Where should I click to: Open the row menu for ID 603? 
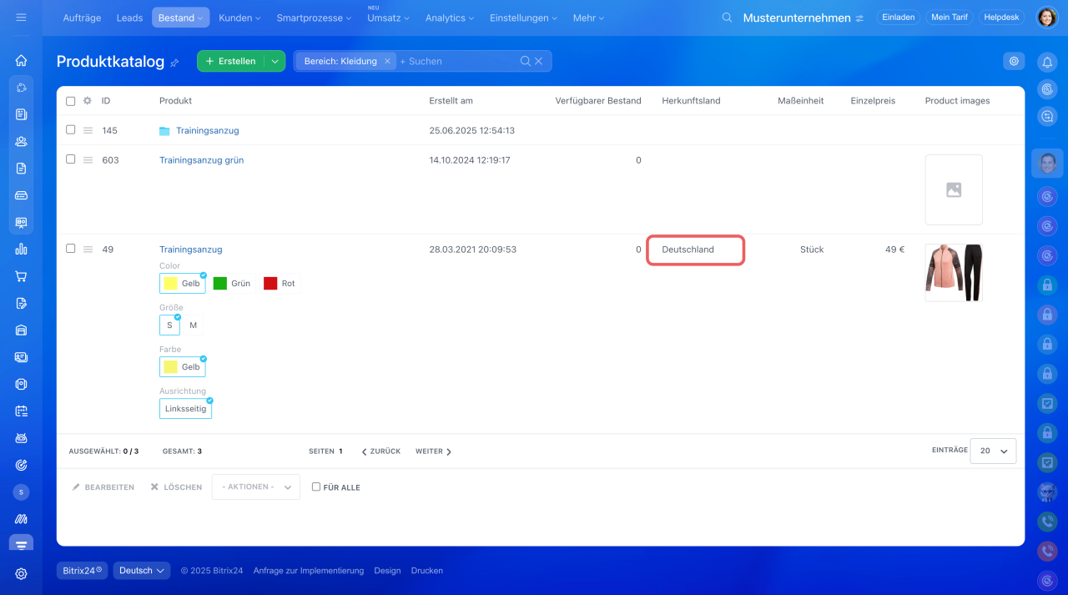point(88,160)
